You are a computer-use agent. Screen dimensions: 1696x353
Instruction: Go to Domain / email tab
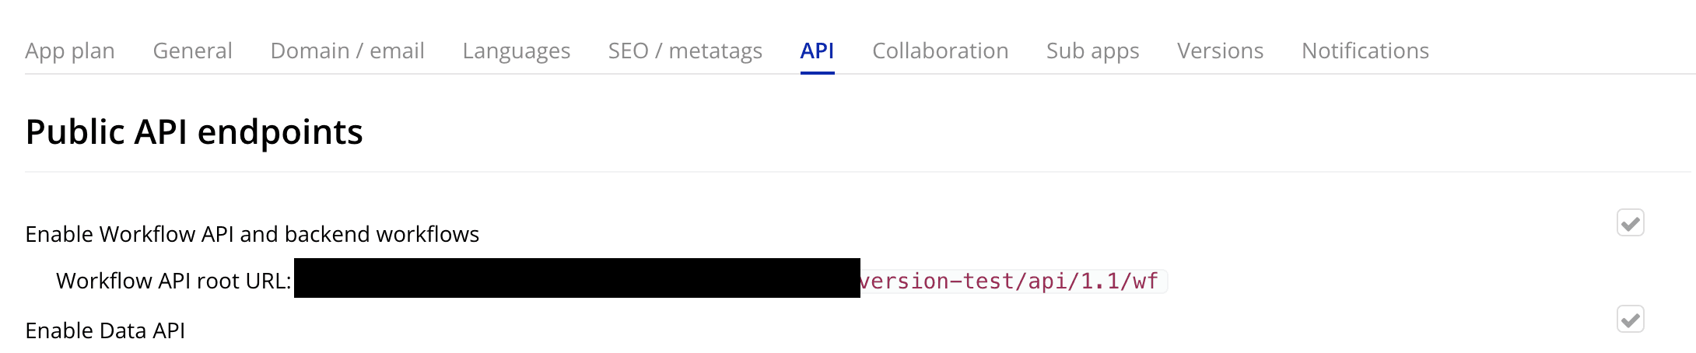point(347,51)
